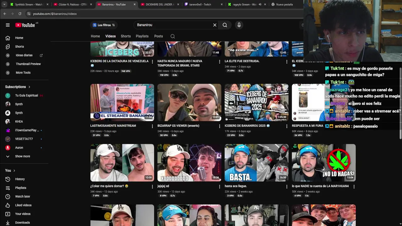Reload the page with the refresh button

tap(20, 14)
